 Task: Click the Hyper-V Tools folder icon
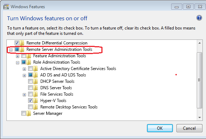click(x=35, y=101)
